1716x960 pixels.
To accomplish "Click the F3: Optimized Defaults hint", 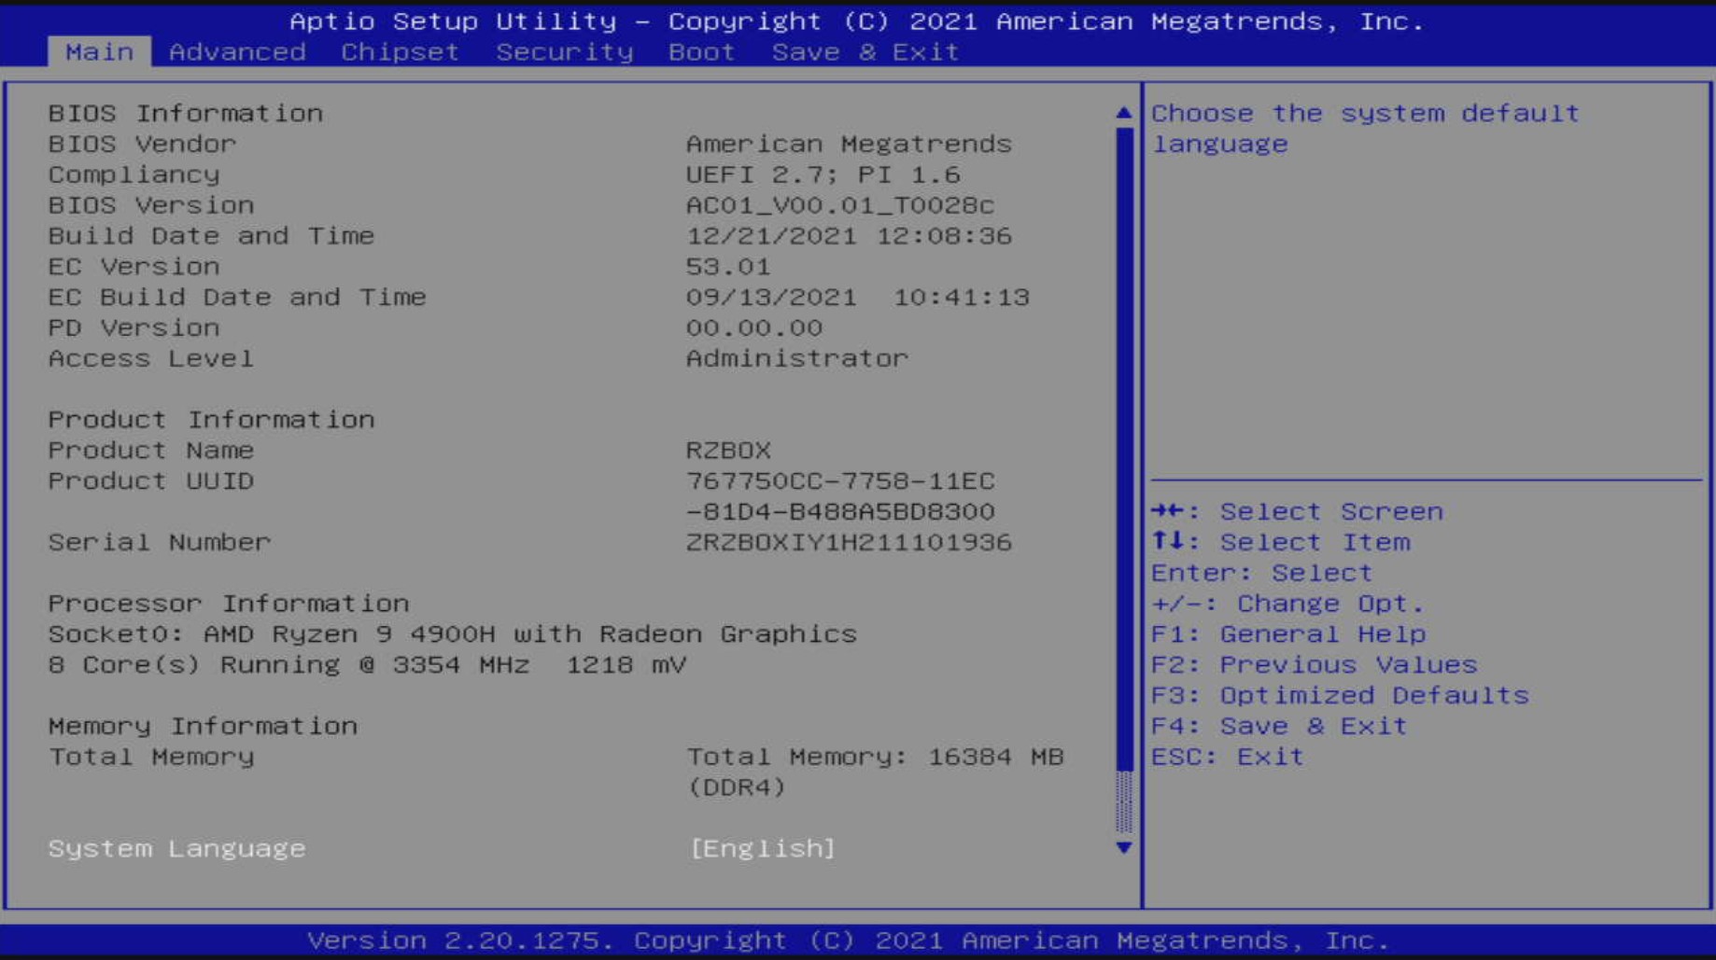I will (1340, 696).
